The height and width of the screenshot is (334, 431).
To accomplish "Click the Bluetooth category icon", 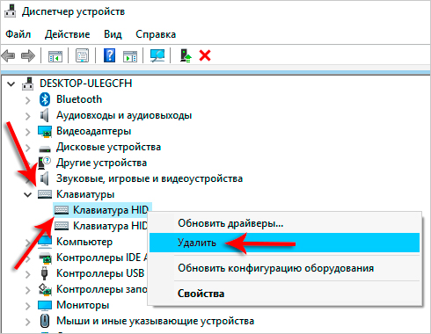I will coord(45,99).
